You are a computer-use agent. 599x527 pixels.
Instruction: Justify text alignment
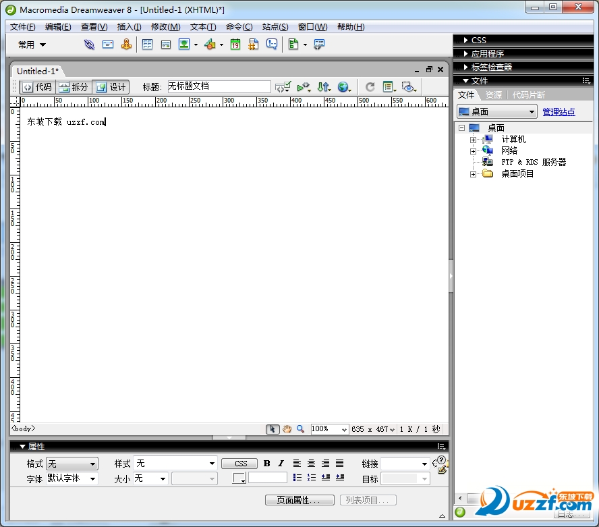click(x=339, y=464)
